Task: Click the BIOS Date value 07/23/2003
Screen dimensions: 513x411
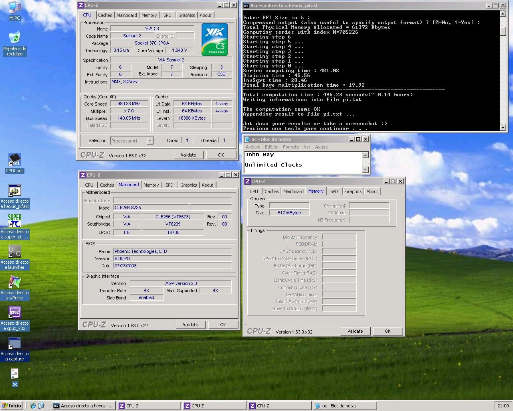Action: 172,266
